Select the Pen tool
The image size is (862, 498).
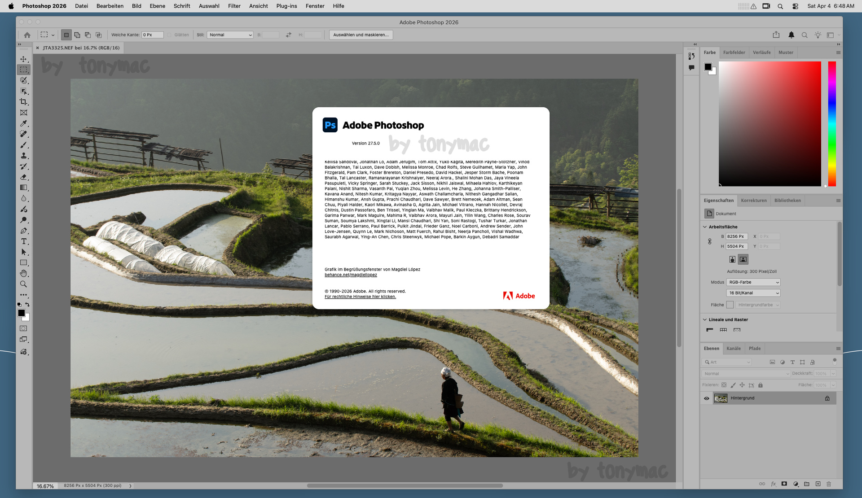(x=23, y=231)
